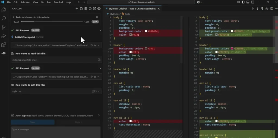Open the Go menu
Viewport: 278px width, 138px height.
pyautogui.click(x=42, y=2)
